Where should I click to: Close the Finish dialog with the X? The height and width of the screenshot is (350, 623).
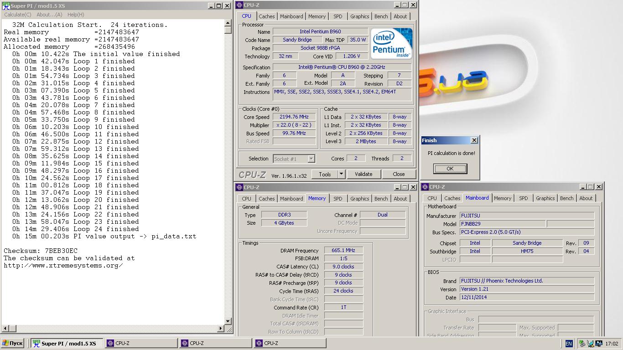474,140
